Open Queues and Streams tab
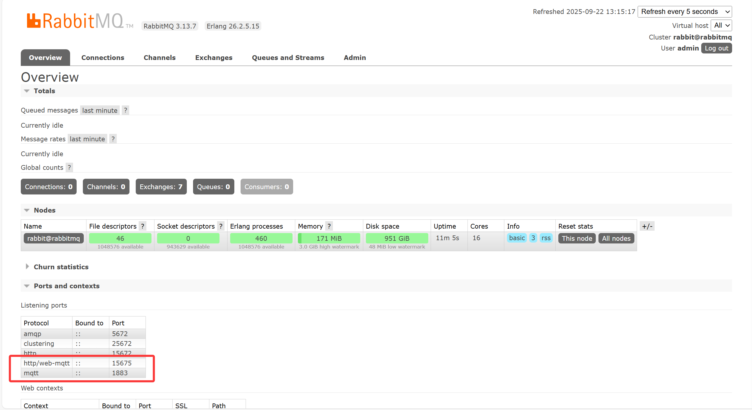The width and height of the screenshot is (752, 410). (288, 58)
